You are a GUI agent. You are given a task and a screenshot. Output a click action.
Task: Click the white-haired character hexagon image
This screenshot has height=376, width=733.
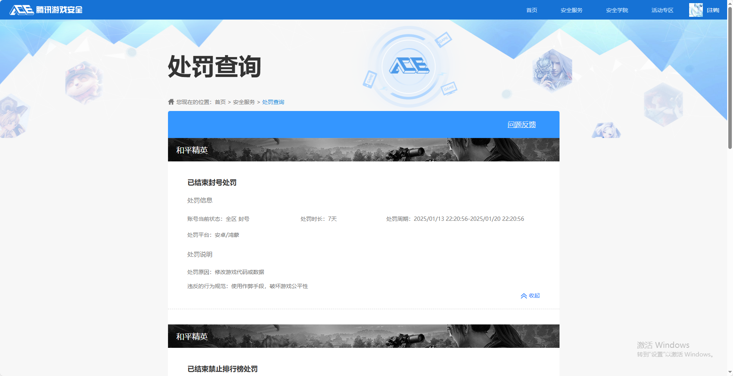pyautogui.click(x=552, y=70)
